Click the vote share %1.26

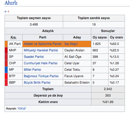pyautogui.click(x=114, y=63)
